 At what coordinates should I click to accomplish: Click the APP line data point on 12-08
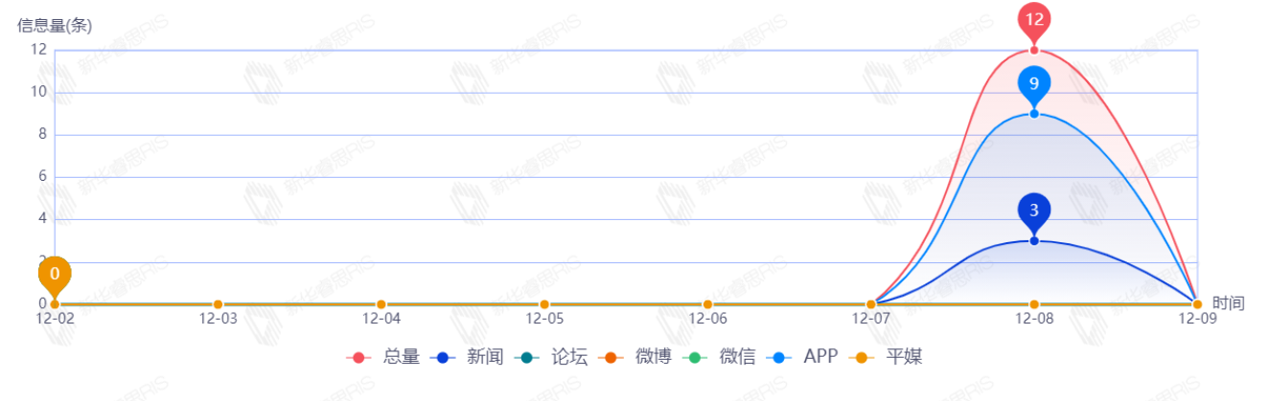click(1034, 114)
